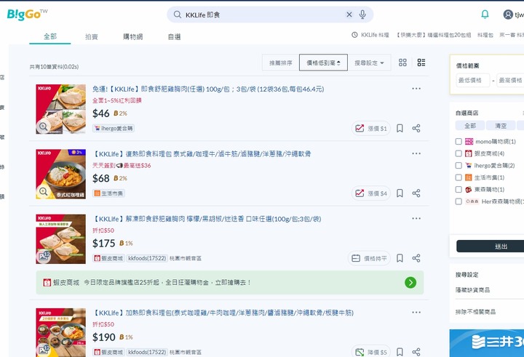Click the ihergo愛合購 store tag on $46 item

[x=114, y=128]
